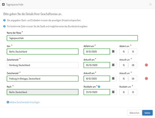Screen dimensions: 155x118
Task: Remove the Freiburg im Breisgau Zwischenziel row
Action: coord(146,78)
